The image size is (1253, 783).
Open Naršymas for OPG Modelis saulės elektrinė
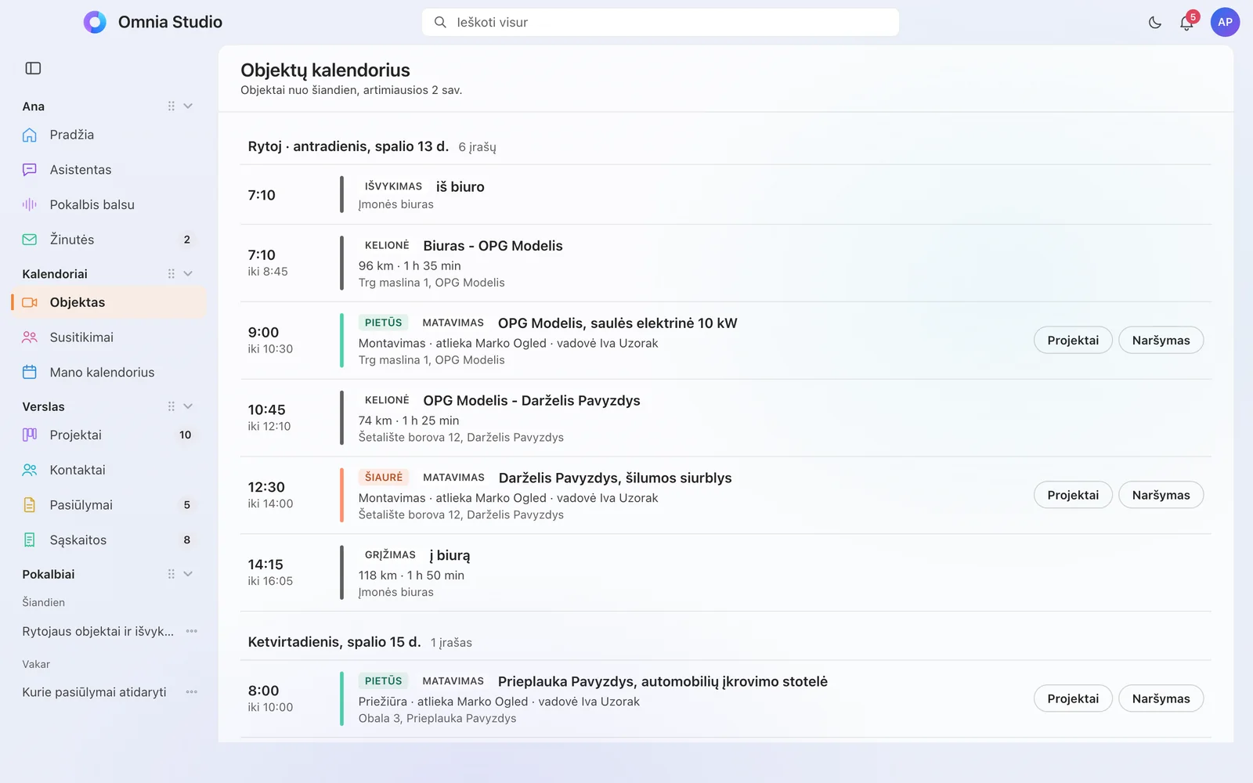1161,340
